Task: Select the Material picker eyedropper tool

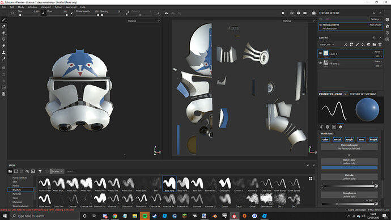Action: pos(3,59)
